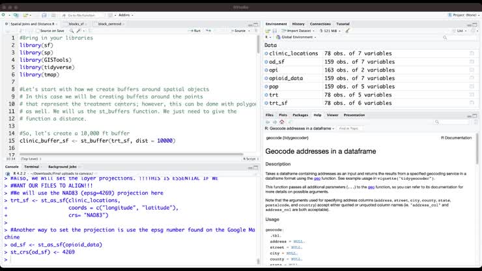This screenshot has height=271, width=482.
Task: View the clinic_locations data table icon
Action: click(472, 53)
